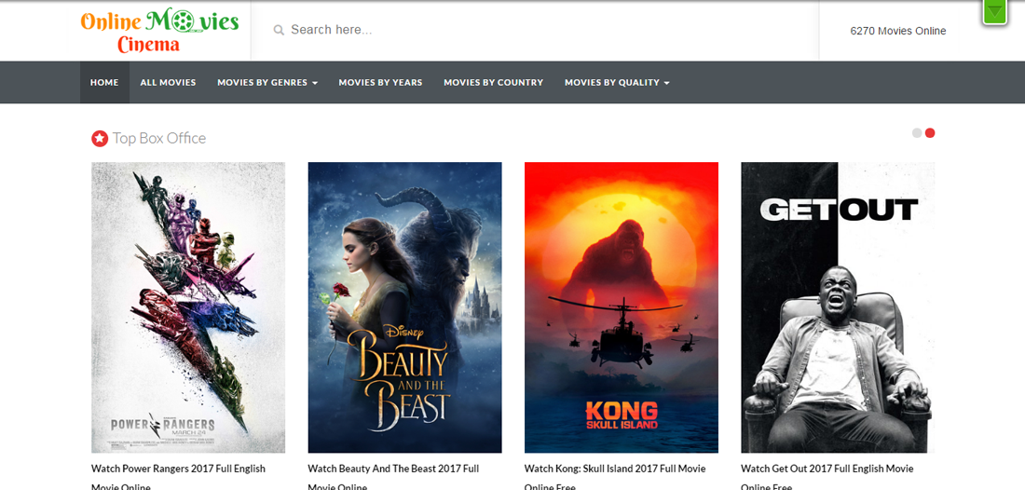Open the Get Out poster
1025x490 pixels.
[838, 307]
